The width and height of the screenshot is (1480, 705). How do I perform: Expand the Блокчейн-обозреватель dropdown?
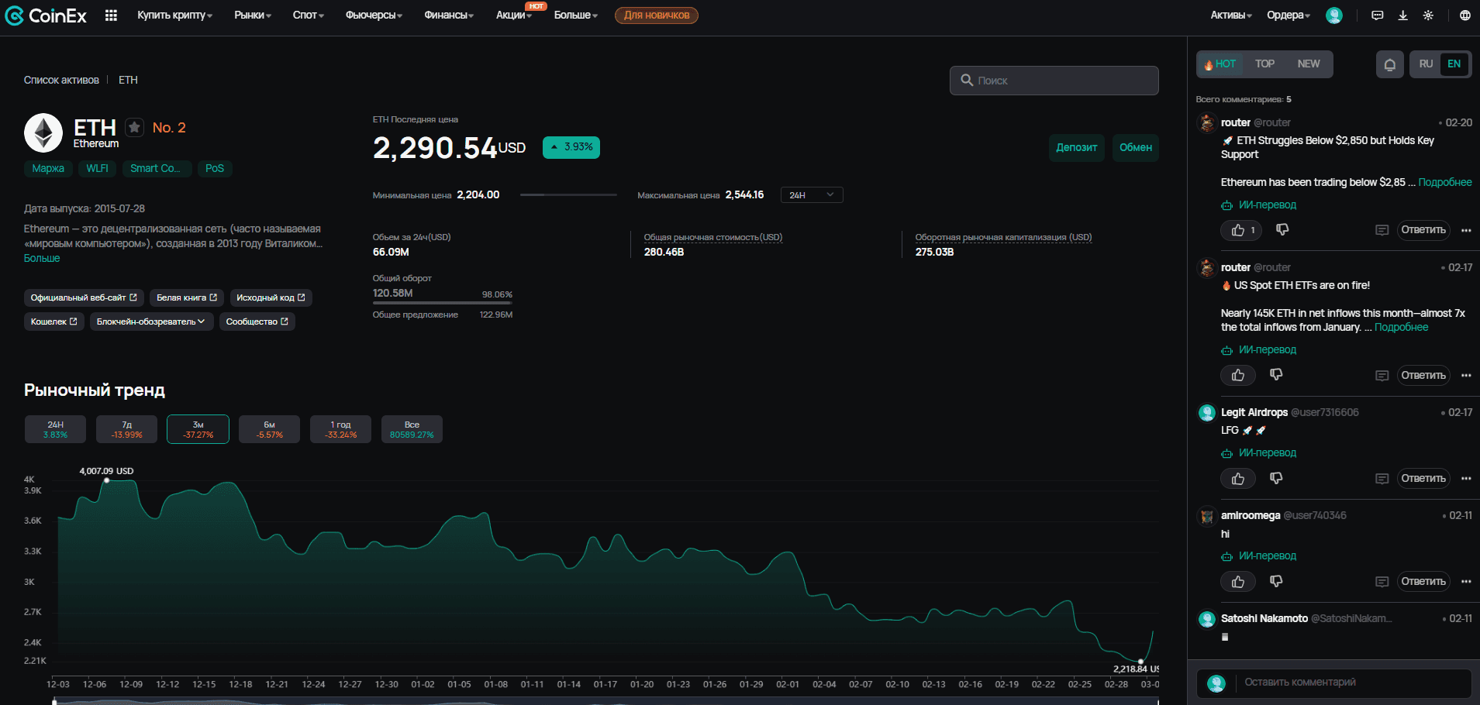click(150, 322)
